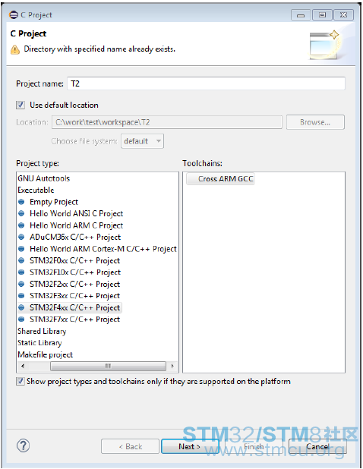Select the Empty Project template icon
This screenshot has width=363, height=469.
(x=21, y=202)
